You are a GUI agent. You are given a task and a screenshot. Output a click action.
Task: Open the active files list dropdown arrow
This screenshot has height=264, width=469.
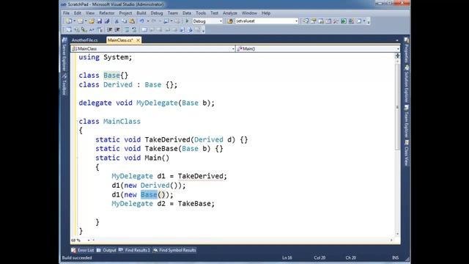397,40
